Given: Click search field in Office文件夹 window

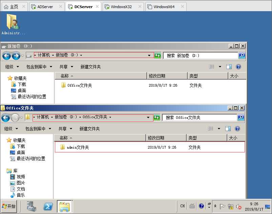Looking at the screenshot, I should click(x=200, y=117).
